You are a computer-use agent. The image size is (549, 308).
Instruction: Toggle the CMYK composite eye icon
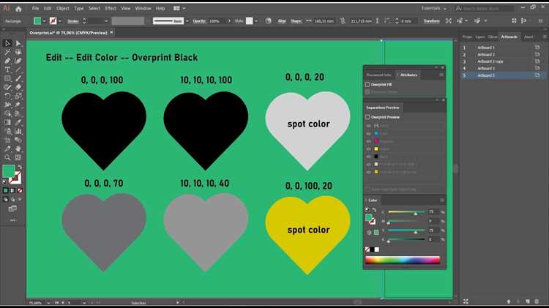(369, 126)
